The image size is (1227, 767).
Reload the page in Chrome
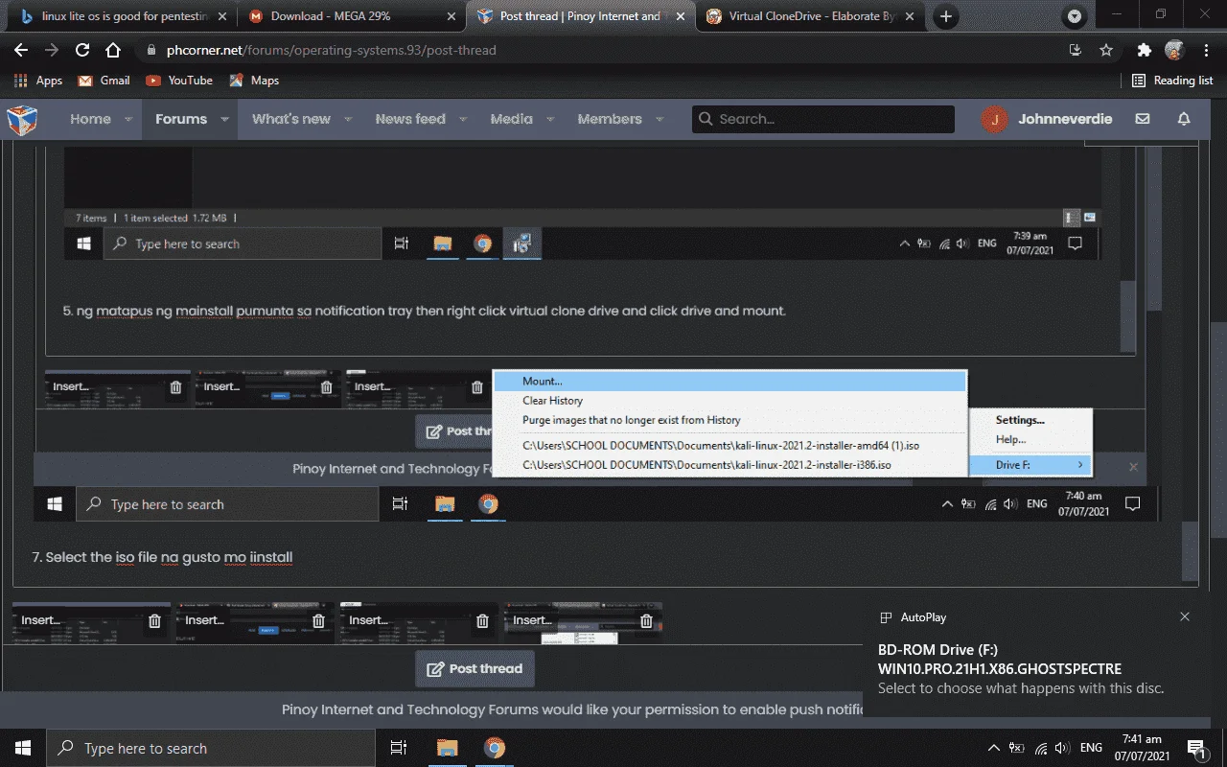click(82, 50)
